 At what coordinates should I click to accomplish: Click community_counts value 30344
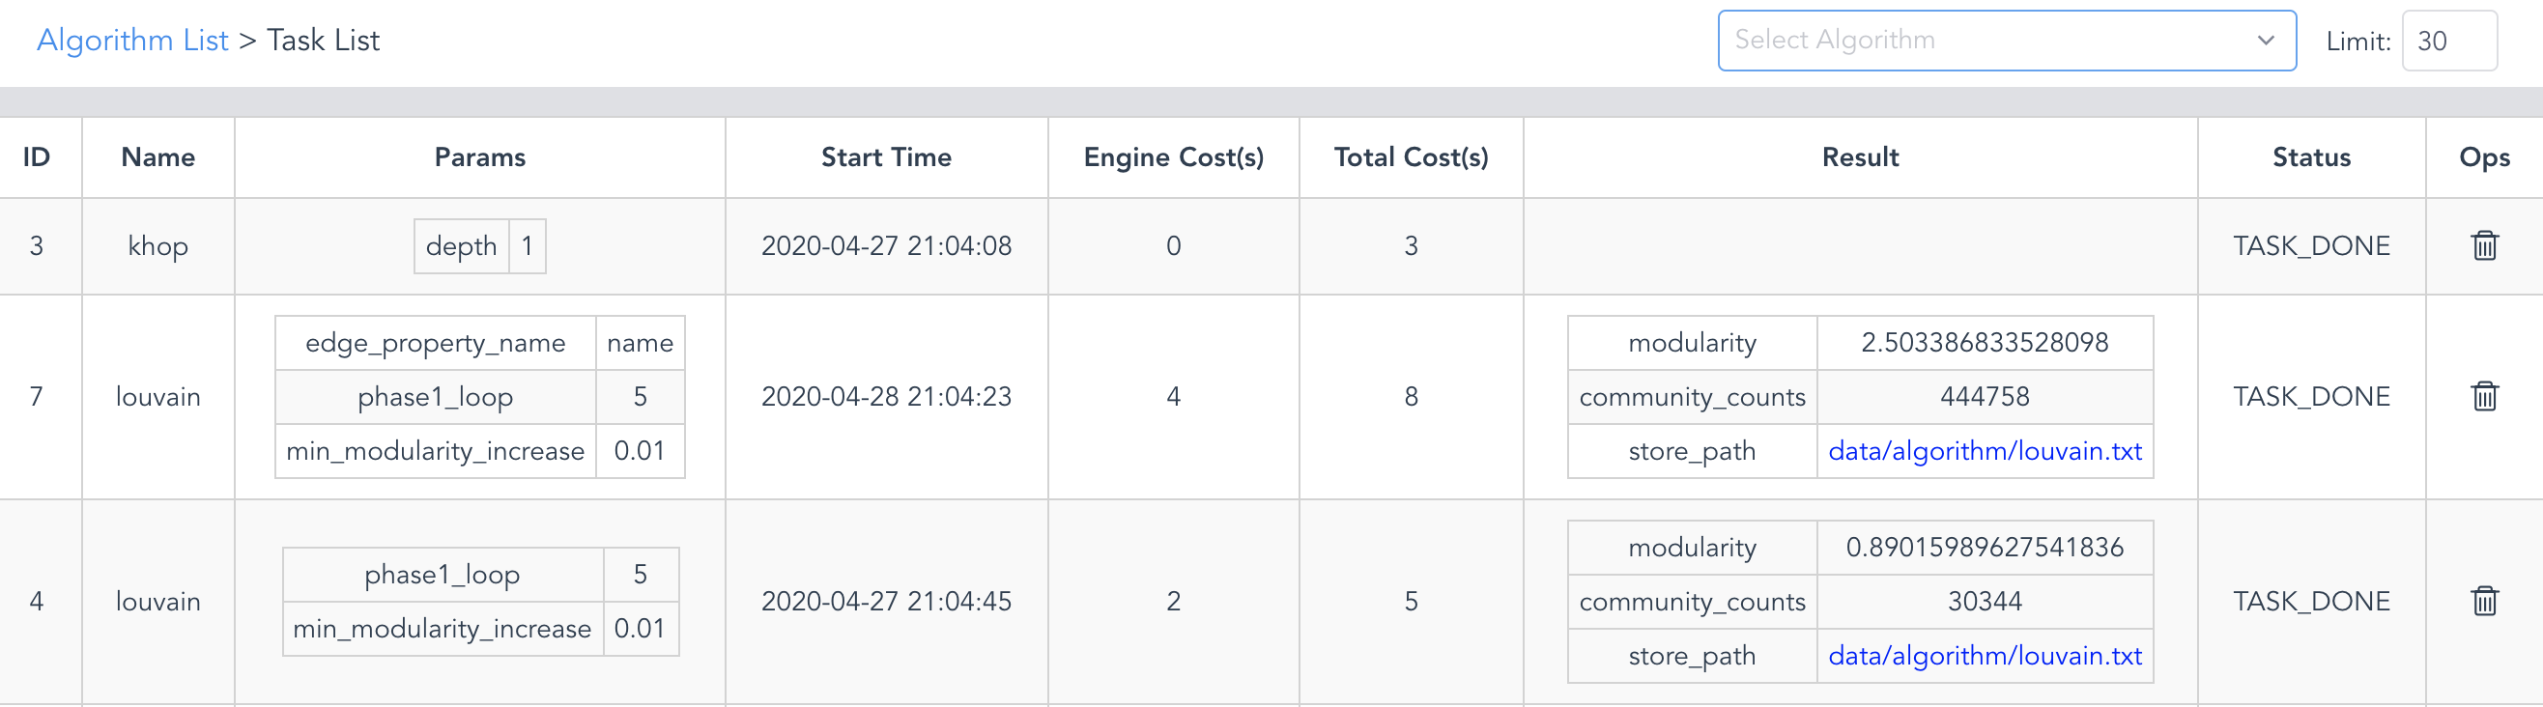tap(1985, 602)
